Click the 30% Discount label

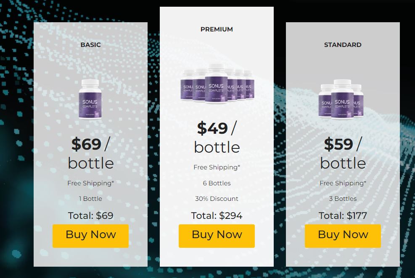tap(217, 199)
